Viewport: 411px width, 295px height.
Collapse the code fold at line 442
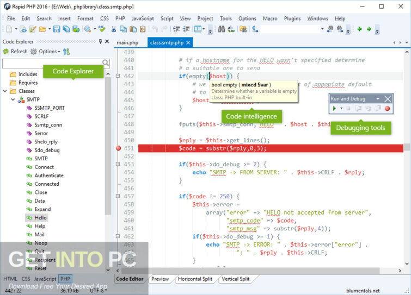[118, 76]
